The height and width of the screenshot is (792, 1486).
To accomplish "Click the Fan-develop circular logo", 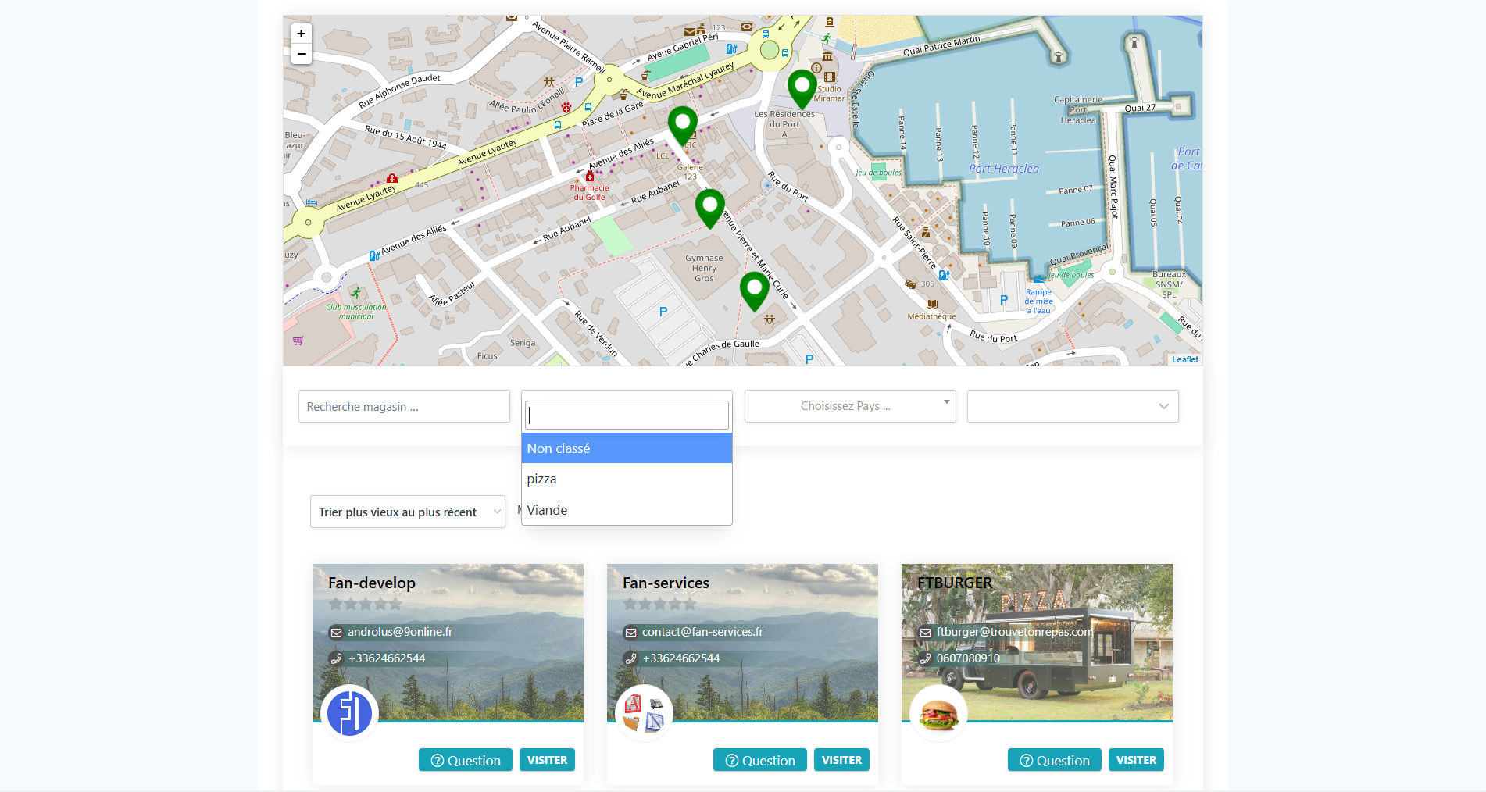I will [x=350, y=712].
